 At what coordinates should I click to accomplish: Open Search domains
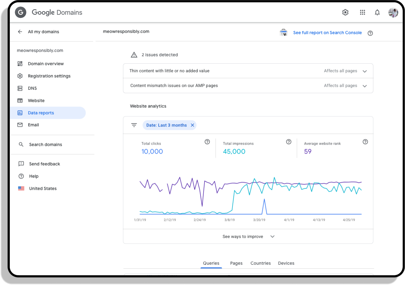[45, 144]
